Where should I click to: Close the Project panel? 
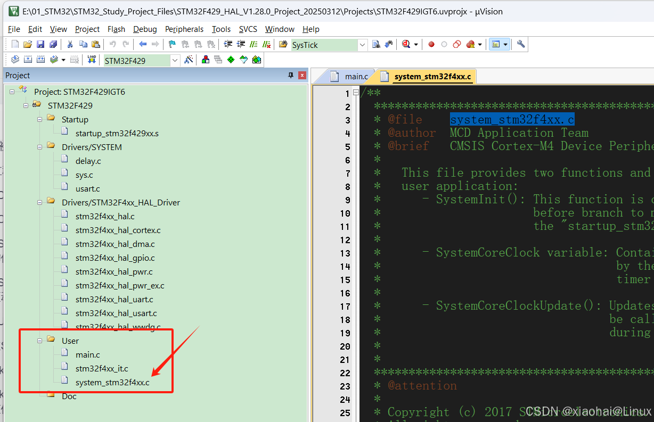(302, 76)
